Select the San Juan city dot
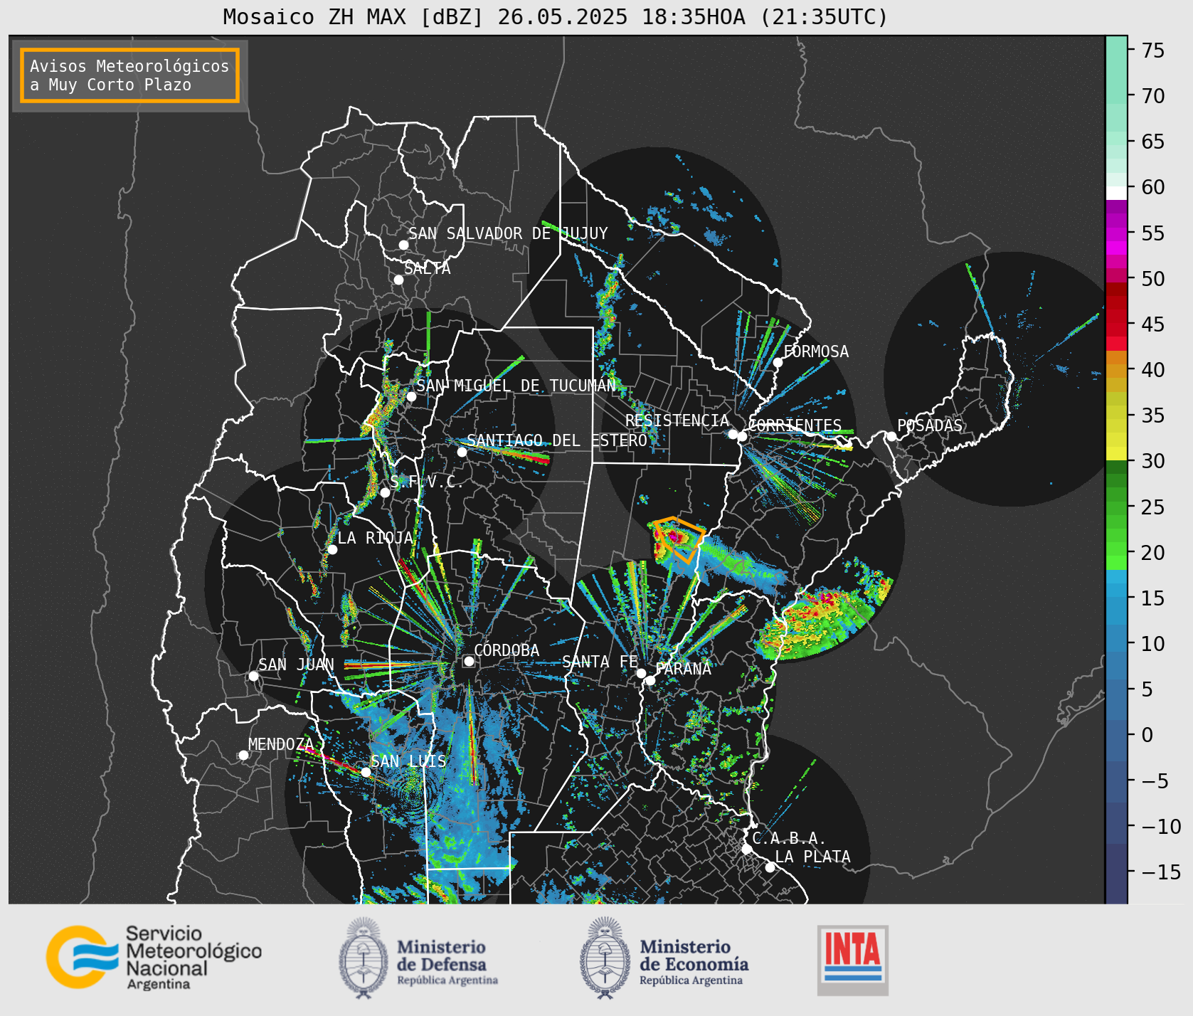This screenshot has height=1016, width=1193. (253, 676)
